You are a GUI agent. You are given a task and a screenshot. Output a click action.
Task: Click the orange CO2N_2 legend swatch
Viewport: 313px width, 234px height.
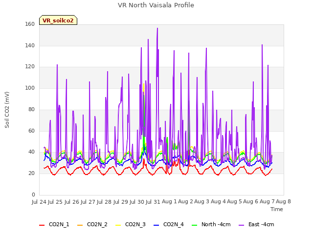(x=80, y=225)
